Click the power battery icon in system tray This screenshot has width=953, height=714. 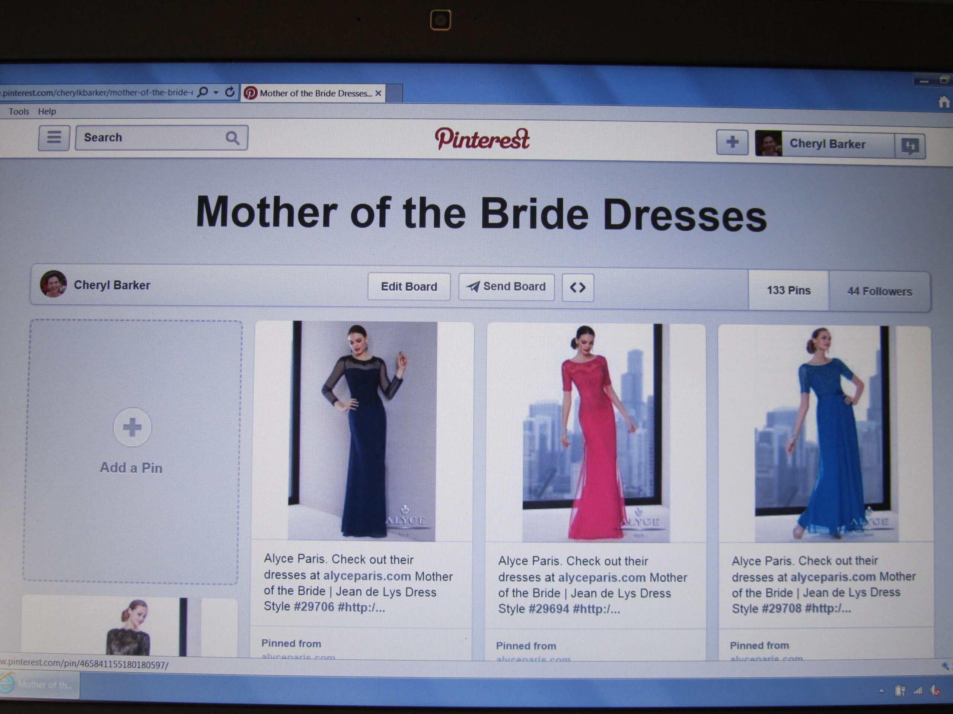(899, 691)
